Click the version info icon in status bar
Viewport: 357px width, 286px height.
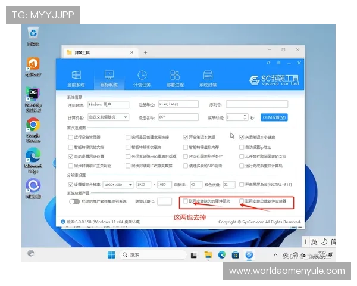63,222
